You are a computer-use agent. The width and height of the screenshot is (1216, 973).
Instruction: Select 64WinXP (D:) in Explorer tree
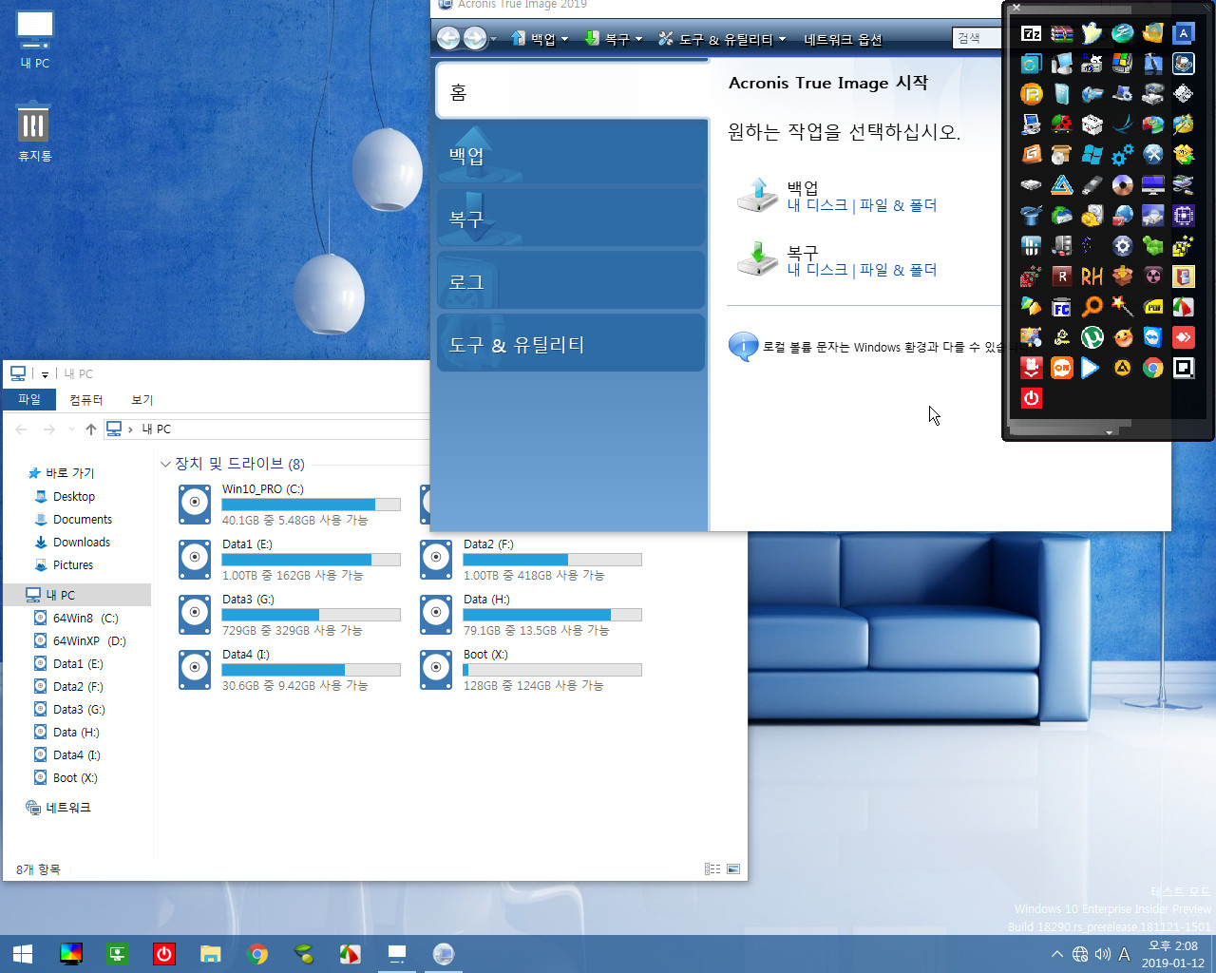89,641
